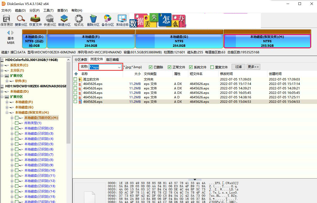Click the More (更多>>) button
This screenshot has width=317, height=203.
[x=253, y=67]
